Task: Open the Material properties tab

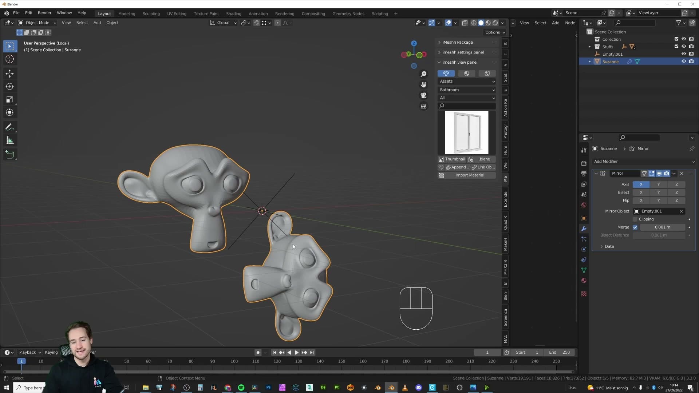Action: click(584, 281)
